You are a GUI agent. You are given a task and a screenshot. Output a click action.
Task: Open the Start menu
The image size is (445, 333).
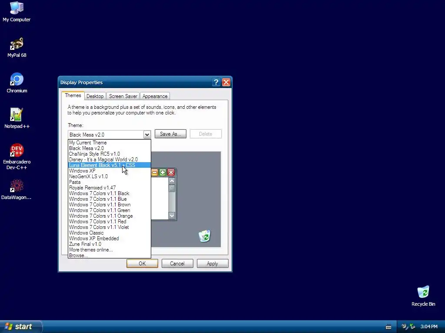pos(20,326)
